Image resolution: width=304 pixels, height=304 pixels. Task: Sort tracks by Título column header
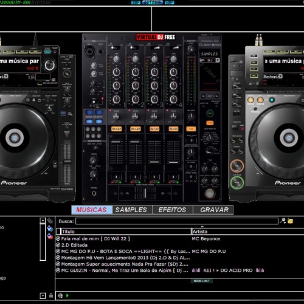(126, 232)
